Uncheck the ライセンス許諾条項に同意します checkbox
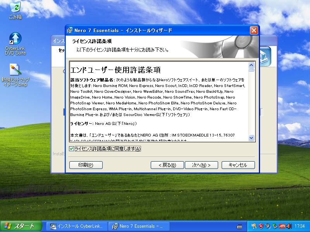Screen dimensions: 310x232 [x=72, y=149]
